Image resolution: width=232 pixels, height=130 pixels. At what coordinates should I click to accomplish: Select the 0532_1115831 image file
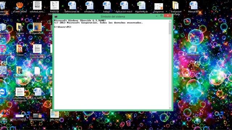click(20, 116)
